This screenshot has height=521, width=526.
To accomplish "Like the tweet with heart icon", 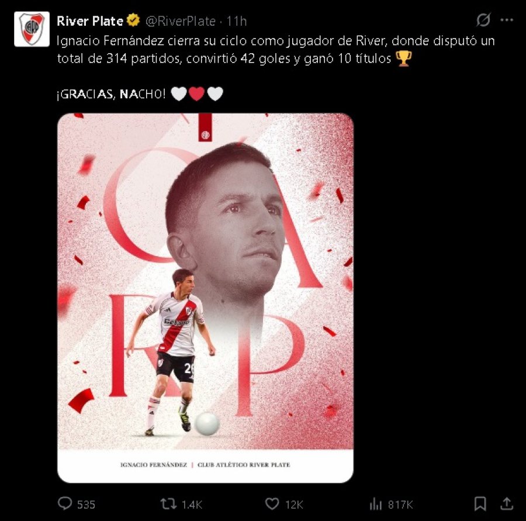I will 272,504.
